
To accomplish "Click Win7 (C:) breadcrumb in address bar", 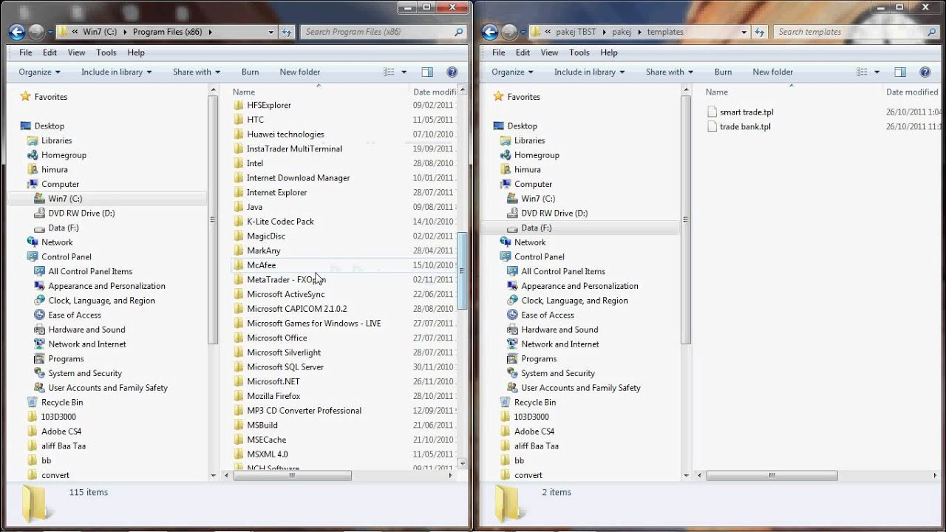I will pos(100,32).
